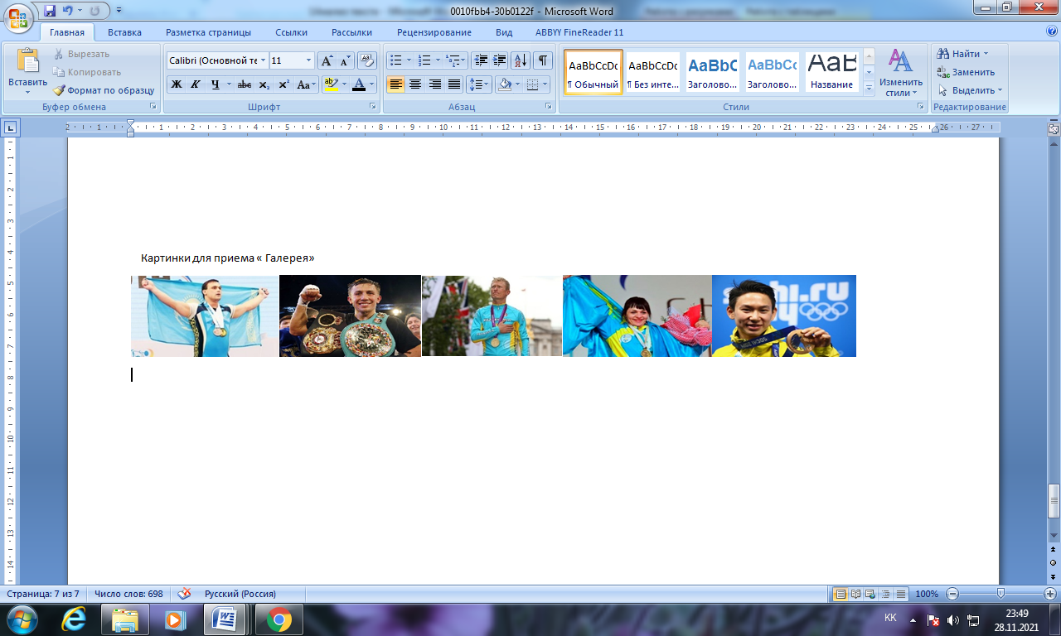Screen dimensions: 1061x636
Task: Open the Изменить стили dropdown
Action: click(x=901, y=73)
